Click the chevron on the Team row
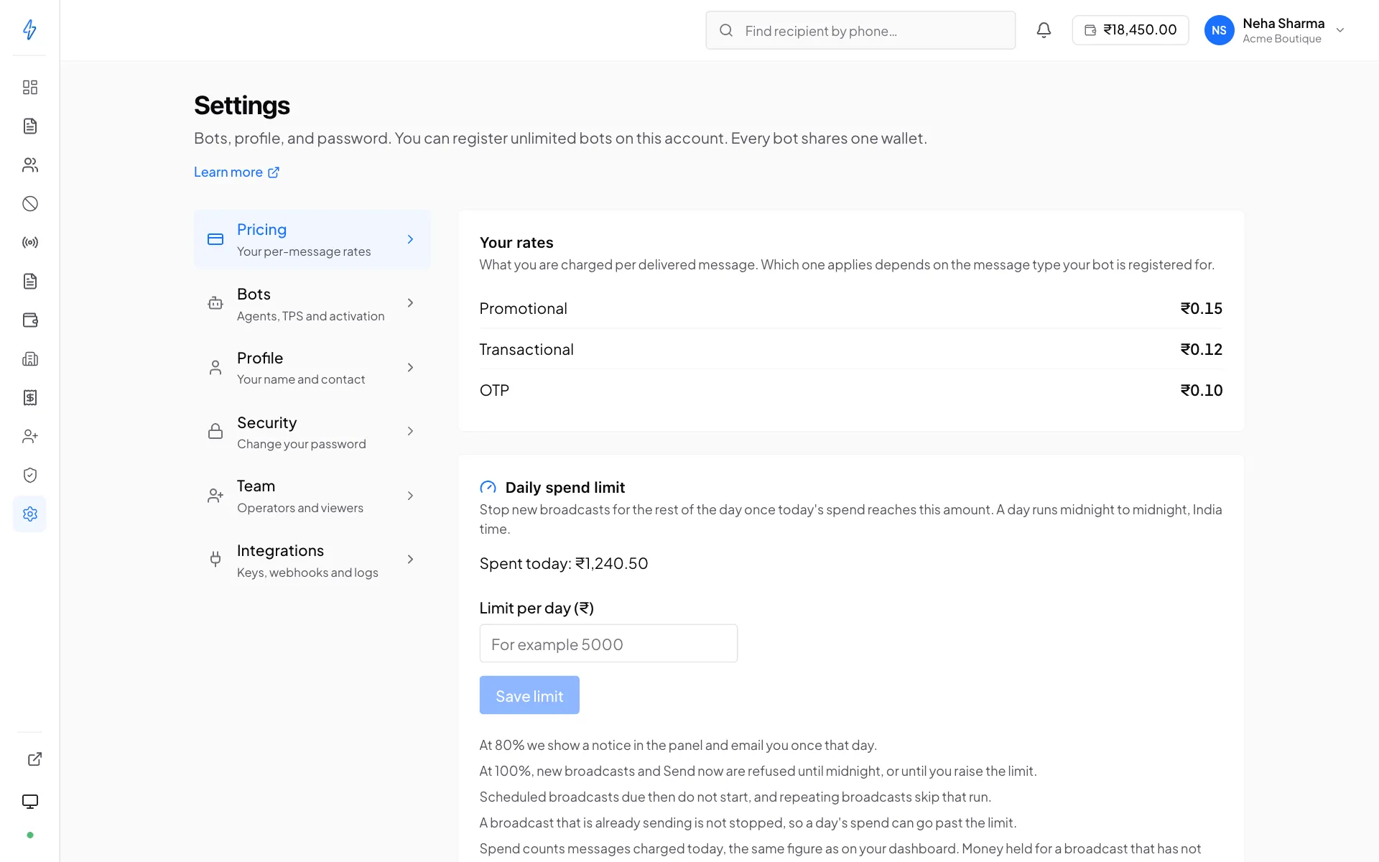Viewport: 1379px width, 862px height. coord(410,496)
